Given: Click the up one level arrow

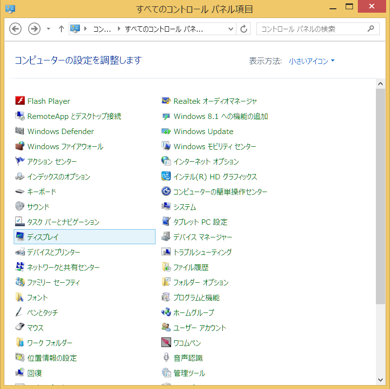Looking at the screenshot, I should click(x=61, y=29).
